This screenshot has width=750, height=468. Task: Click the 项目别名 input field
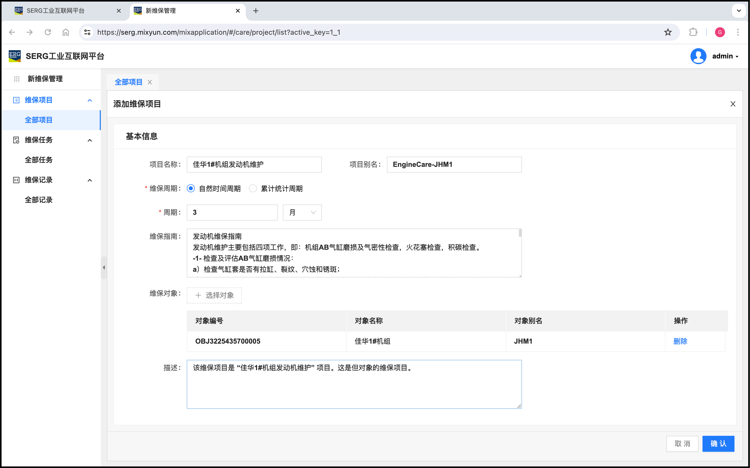tap(454, 165)
